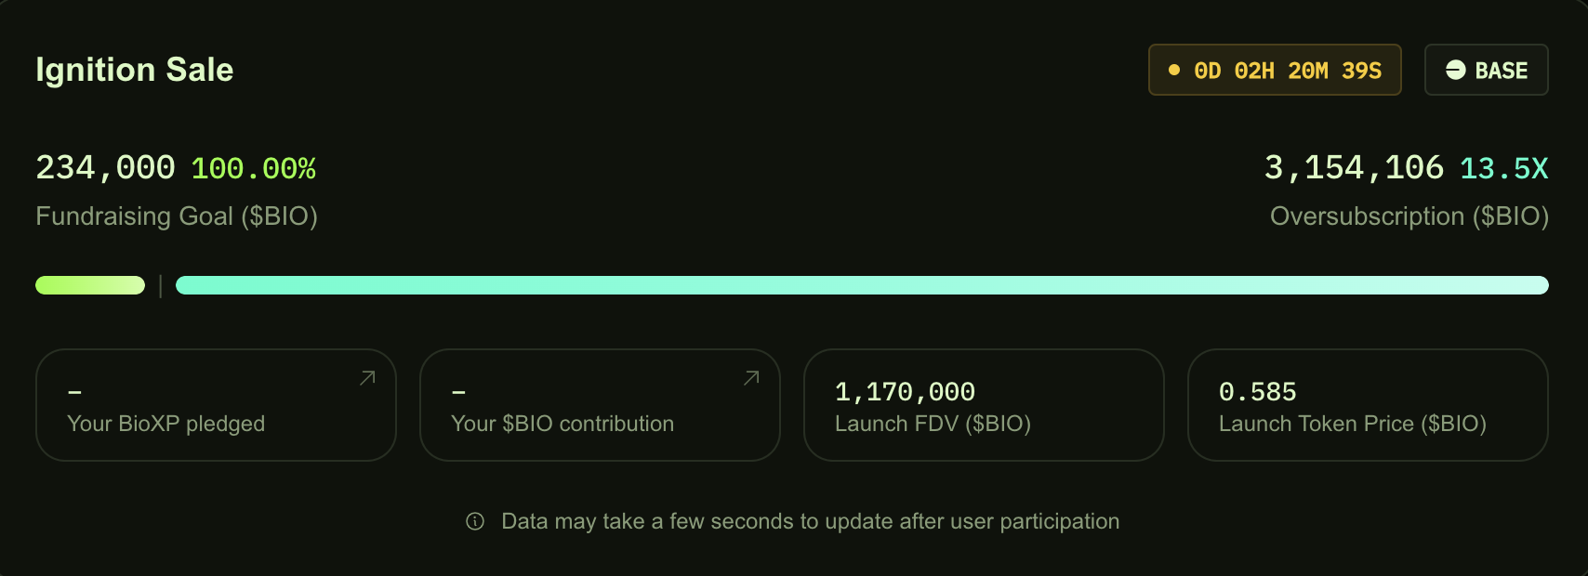Click the 13.5X oversubscription multiplier
Screen dimensions: 1588x576
point(1503,169)
